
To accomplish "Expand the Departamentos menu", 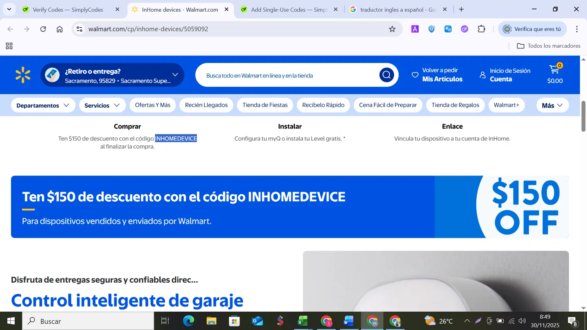I will click(x=43, y=105).
